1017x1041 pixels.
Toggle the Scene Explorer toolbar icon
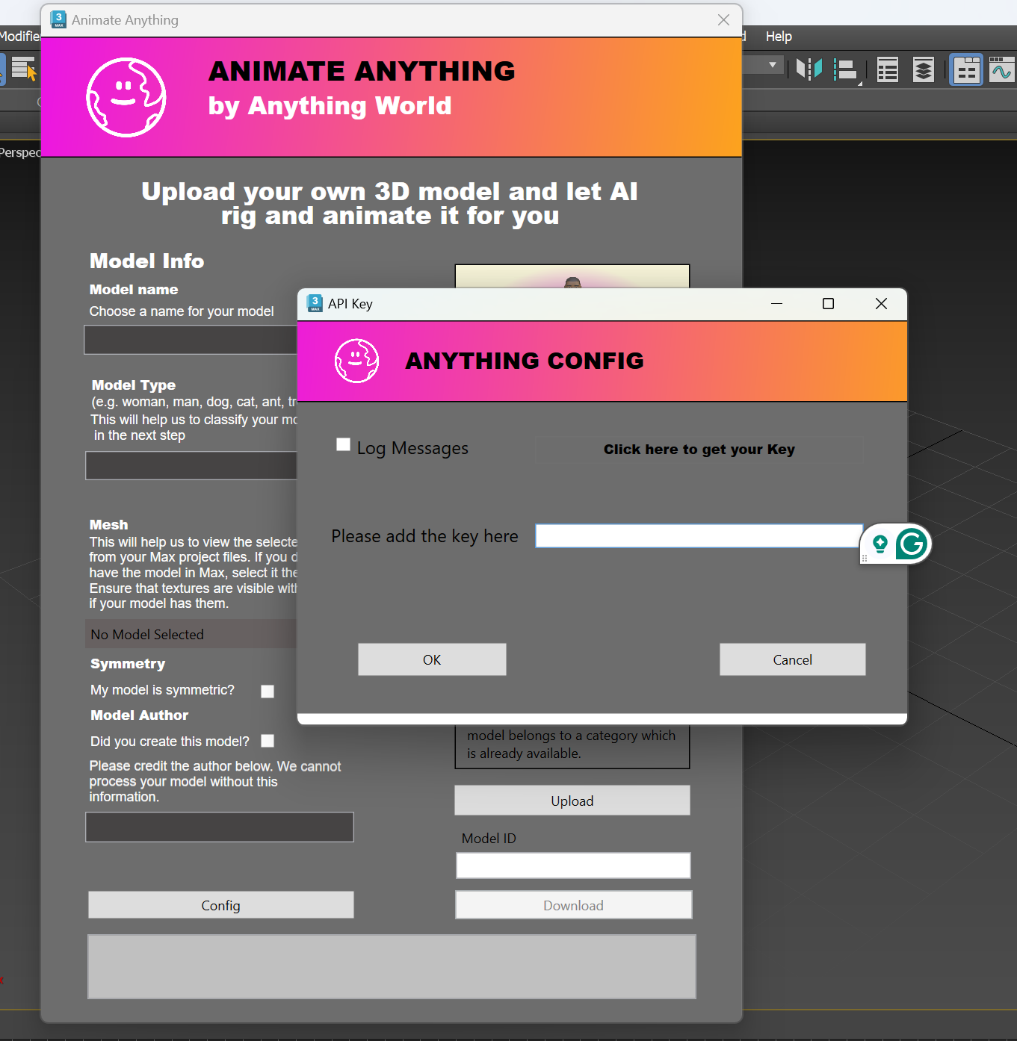pos(888,70)
